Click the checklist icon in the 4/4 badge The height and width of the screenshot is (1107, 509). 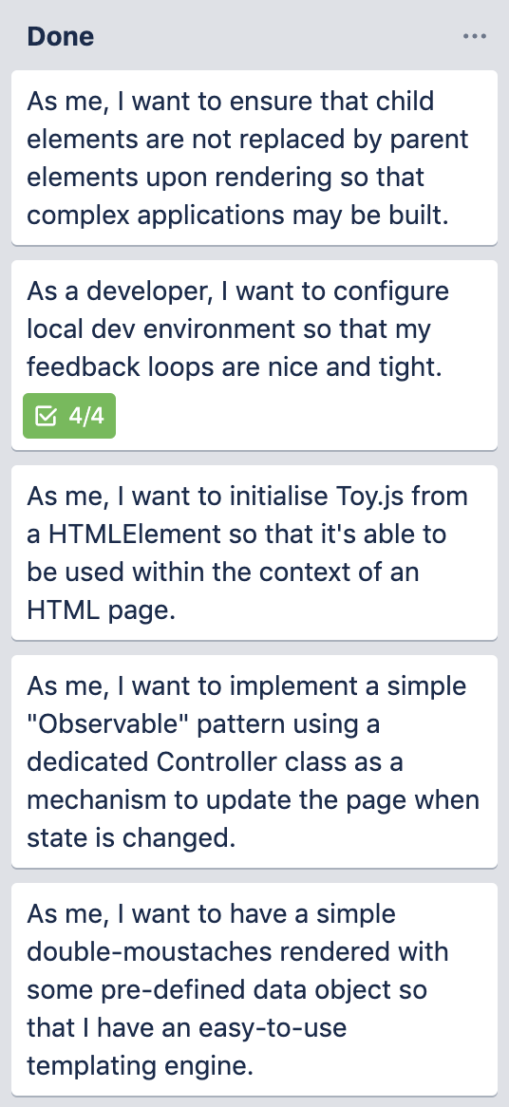point(46,417)
